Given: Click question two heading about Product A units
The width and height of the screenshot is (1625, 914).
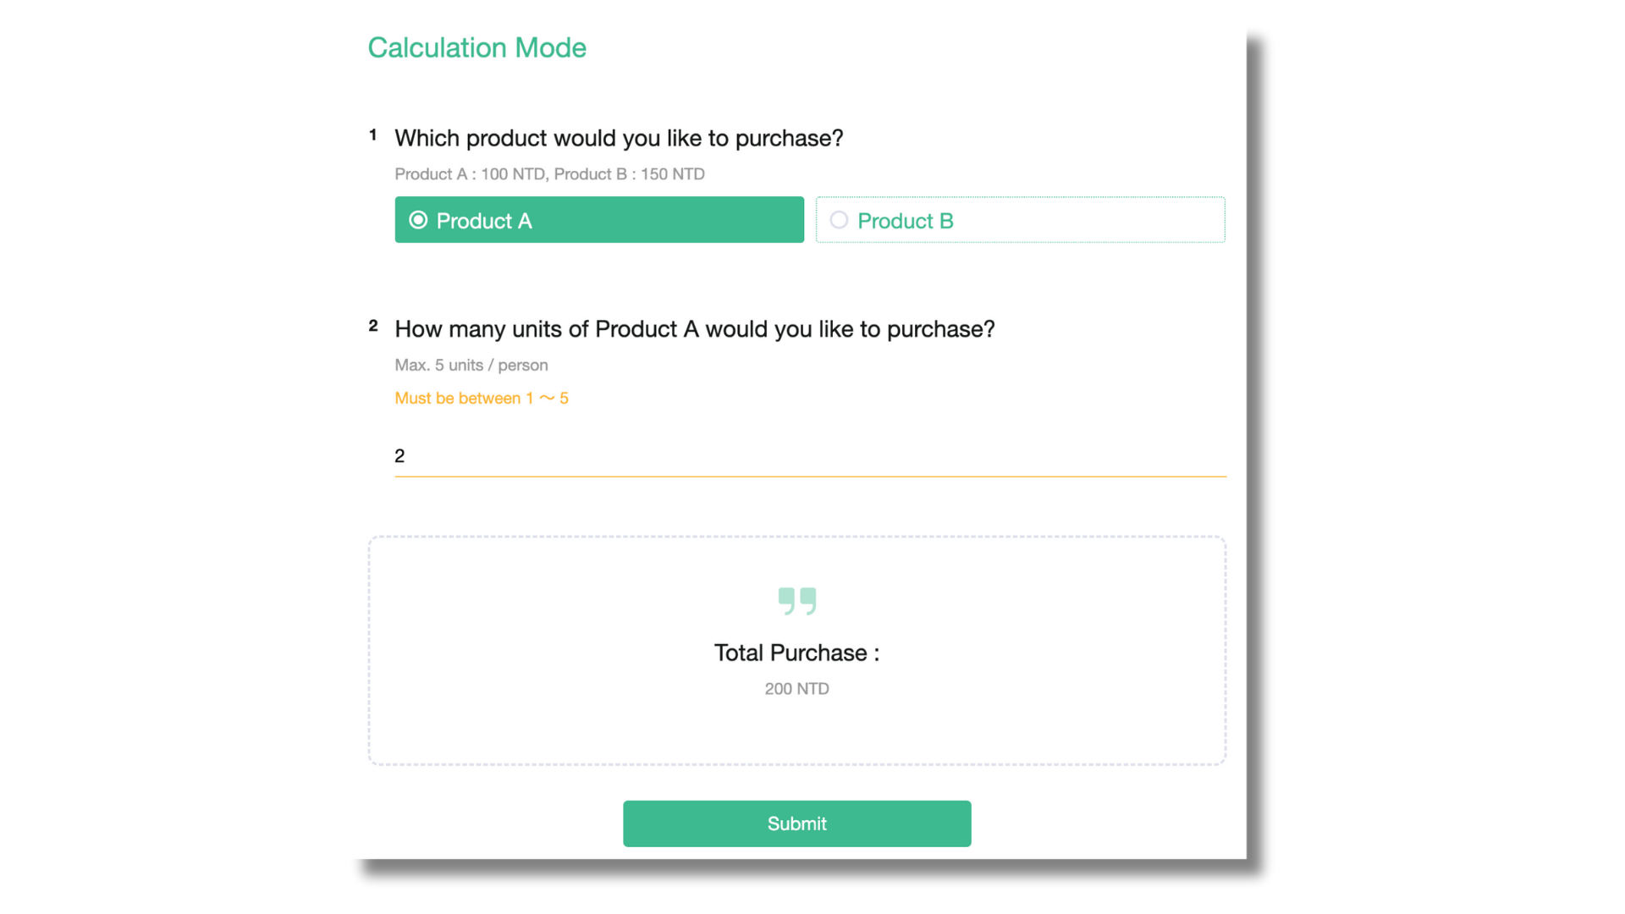Looking at the screenshot, I should [694, 329].
